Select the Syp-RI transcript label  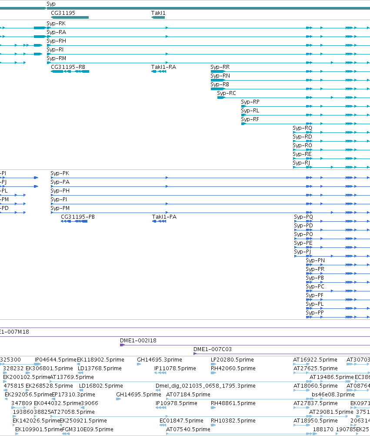(x=55, y=50)
